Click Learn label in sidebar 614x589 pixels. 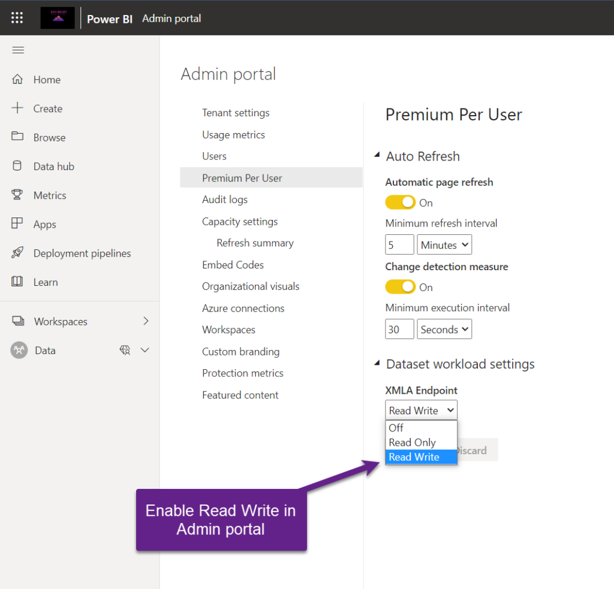[46, 282]
